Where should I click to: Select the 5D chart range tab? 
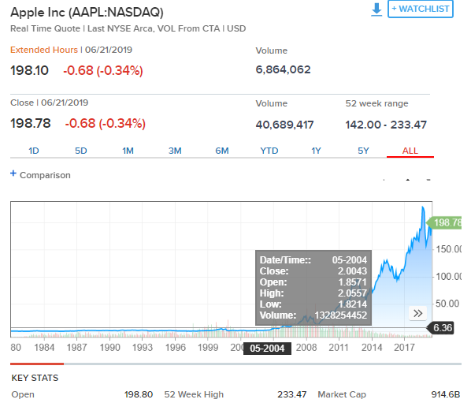(81, 151)
